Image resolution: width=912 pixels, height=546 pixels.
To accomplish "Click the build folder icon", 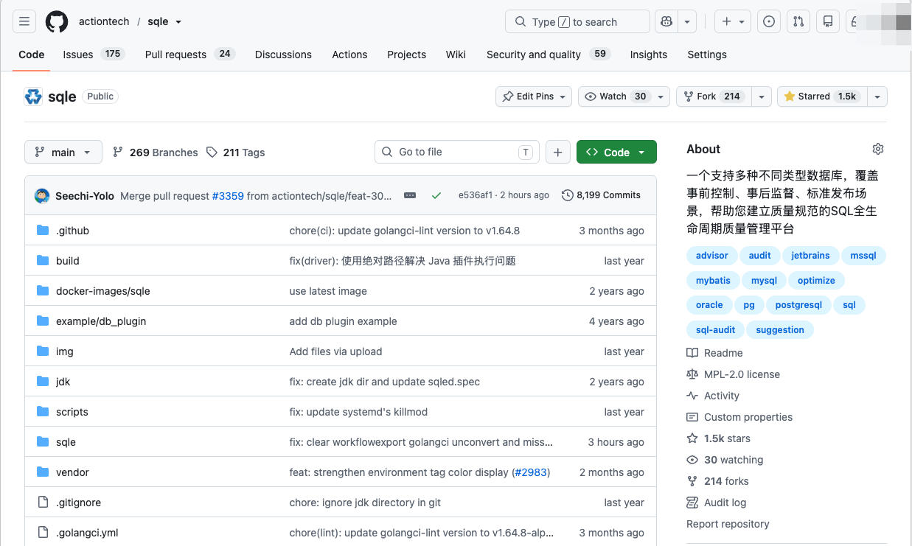I will point(43,261).
